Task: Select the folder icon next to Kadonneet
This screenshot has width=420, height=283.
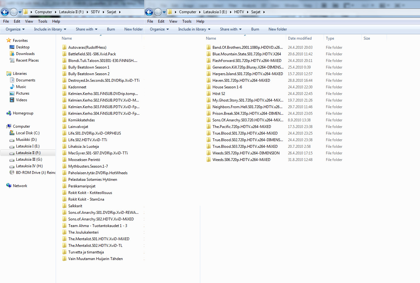Action: point(65,87)
